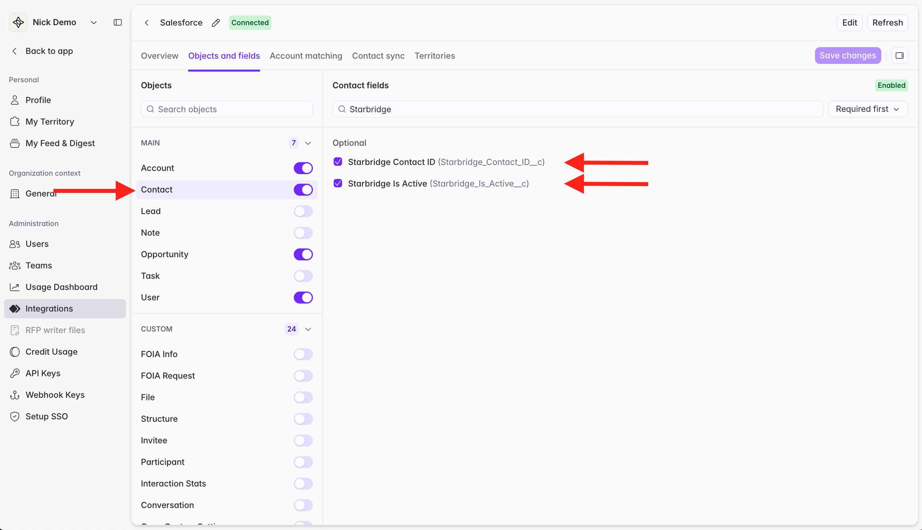The width and height of the screenshot is (922, 530).
Task: Enable the Interaction Stats object toggle
Action: [303, 484]
